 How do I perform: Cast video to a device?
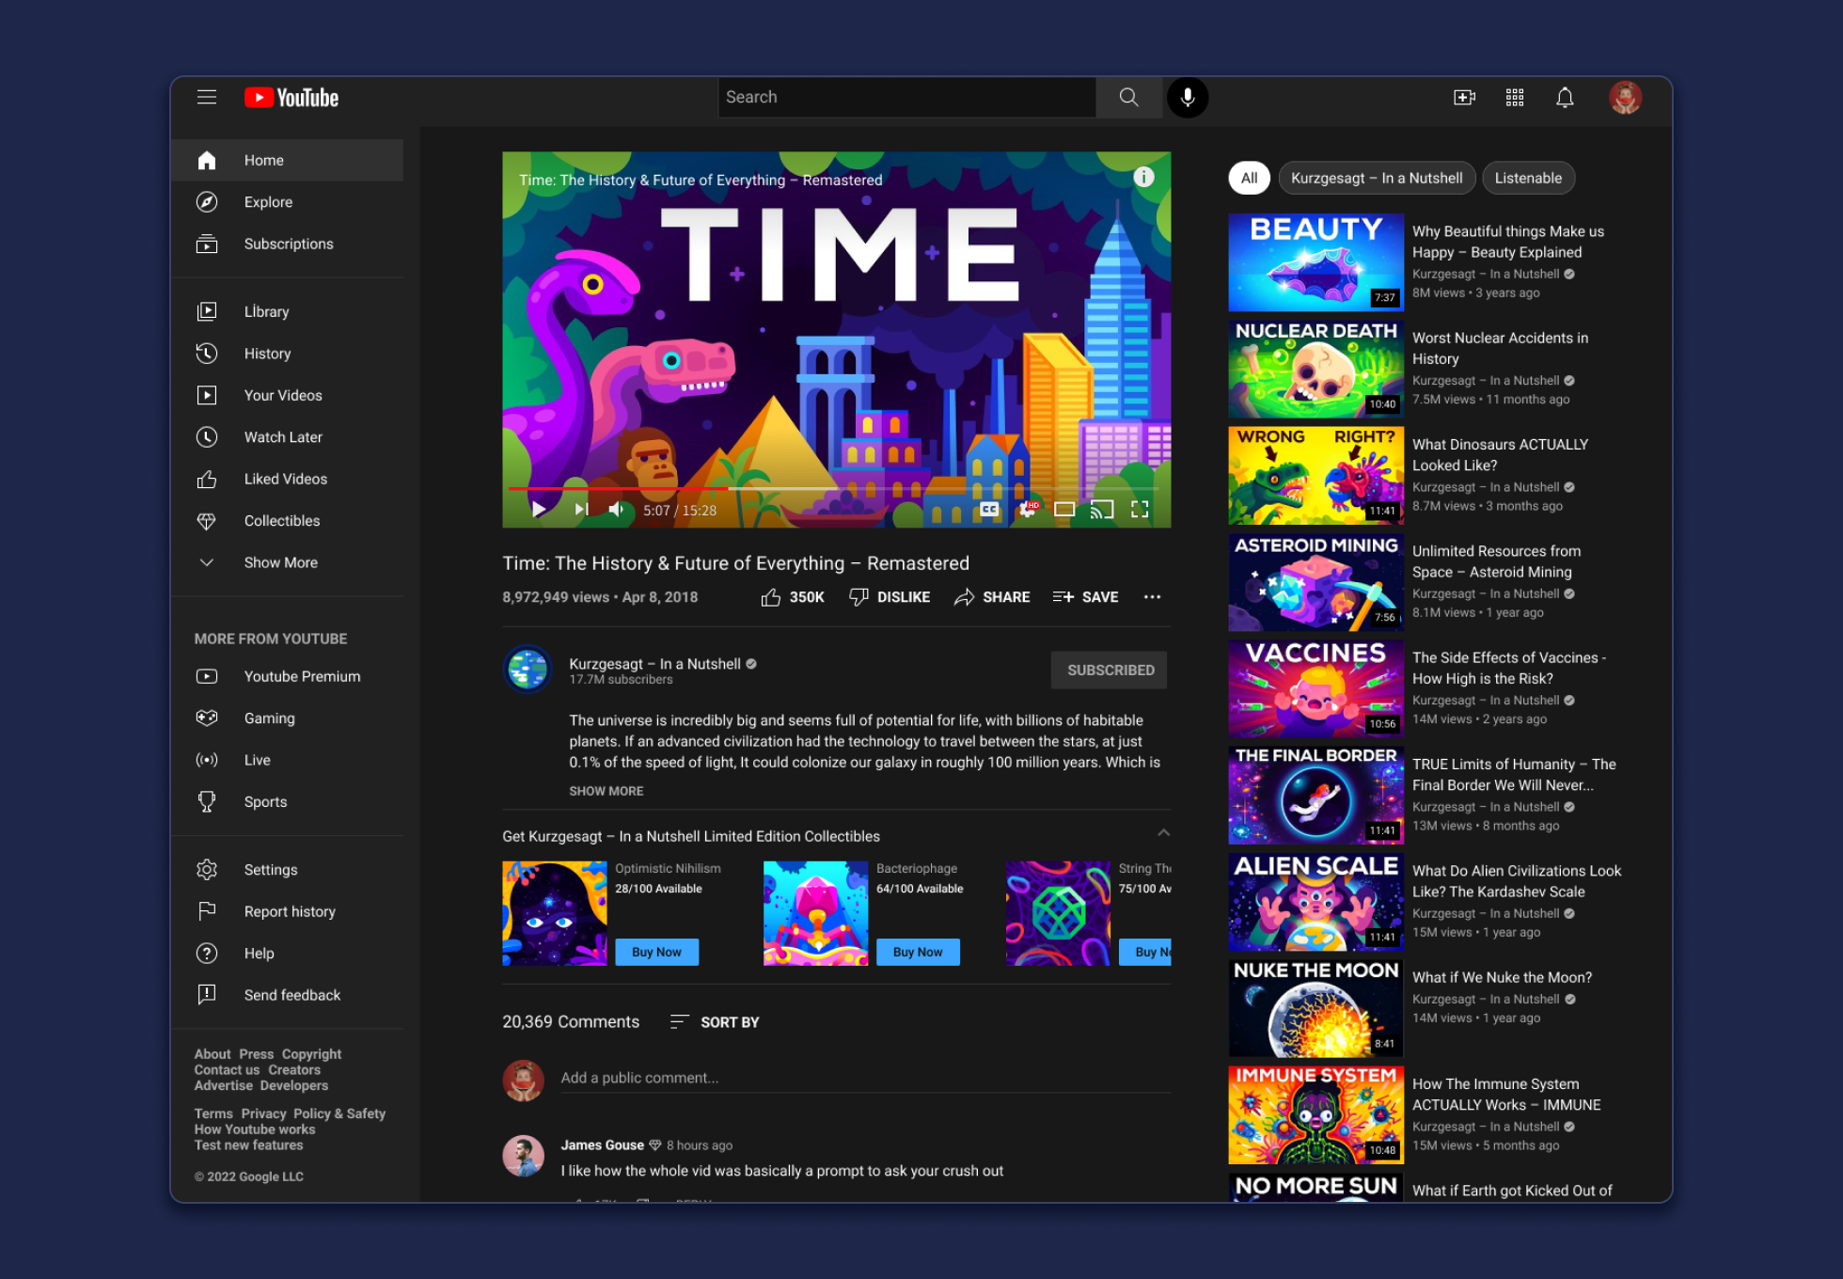1102,509
